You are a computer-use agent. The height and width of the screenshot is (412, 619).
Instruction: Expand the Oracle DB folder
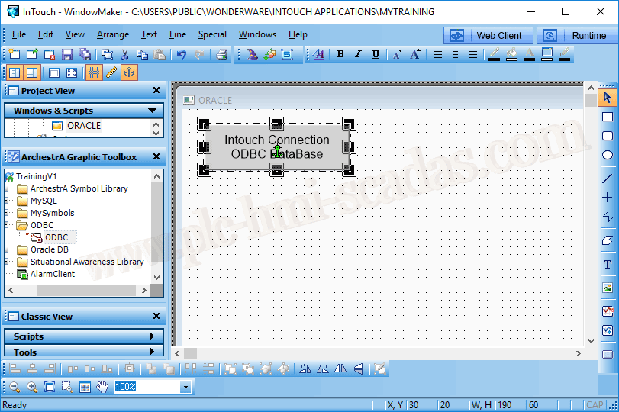(7, 249)
